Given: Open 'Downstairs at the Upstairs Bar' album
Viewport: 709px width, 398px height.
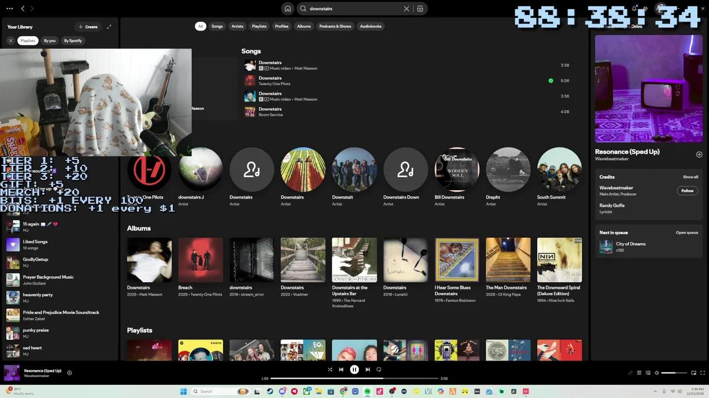Looking at the screenshot, I should [354, 274].
